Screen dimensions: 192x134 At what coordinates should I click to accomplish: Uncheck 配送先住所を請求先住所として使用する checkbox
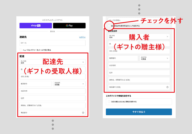point(109,26)
